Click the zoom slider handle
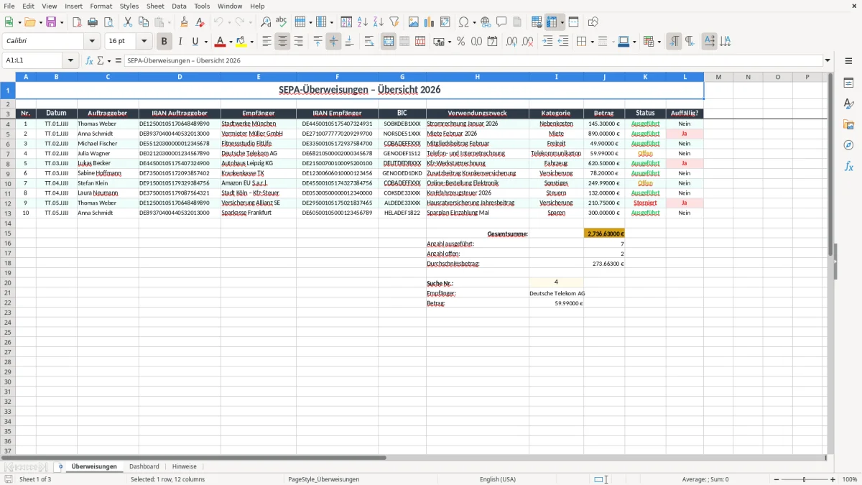This screenshot has width=862, height=485. (x=805, y=479)
